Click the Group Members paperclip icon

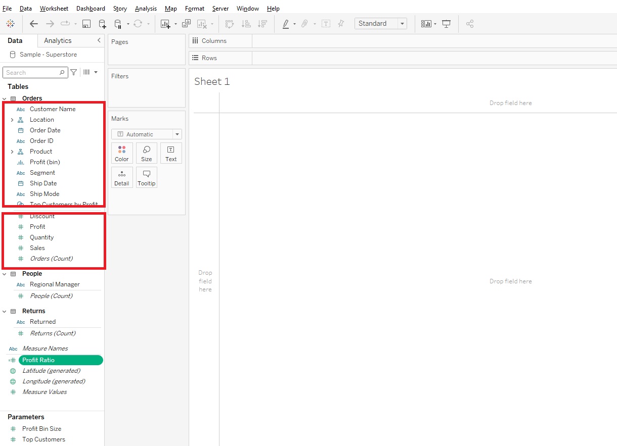(x=304, y=24)
